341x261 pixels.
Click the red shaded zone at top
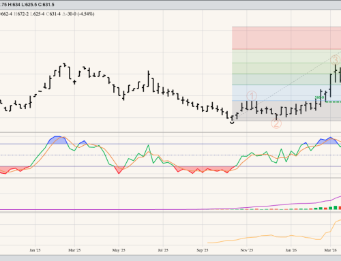[286, 38]
